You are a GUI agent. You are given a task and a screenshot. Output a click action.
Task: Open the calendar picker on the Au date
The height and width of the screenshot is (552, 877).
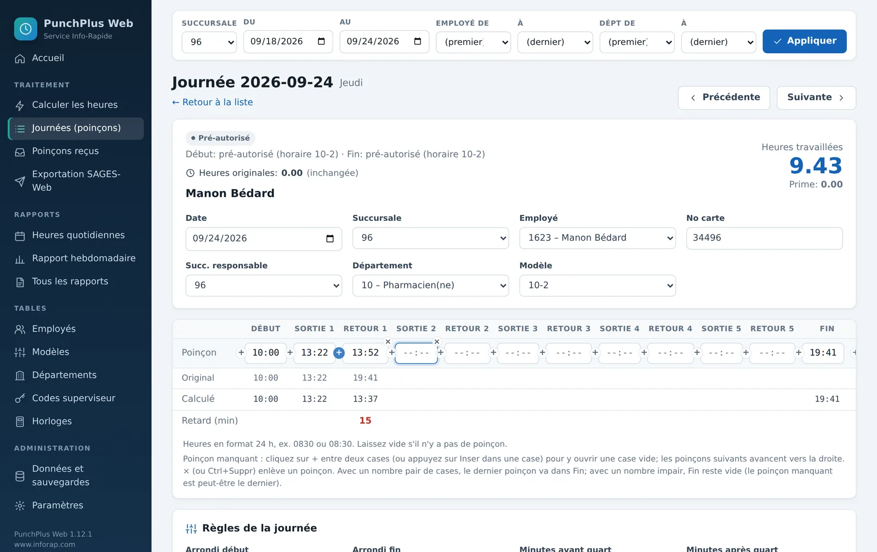418,42
